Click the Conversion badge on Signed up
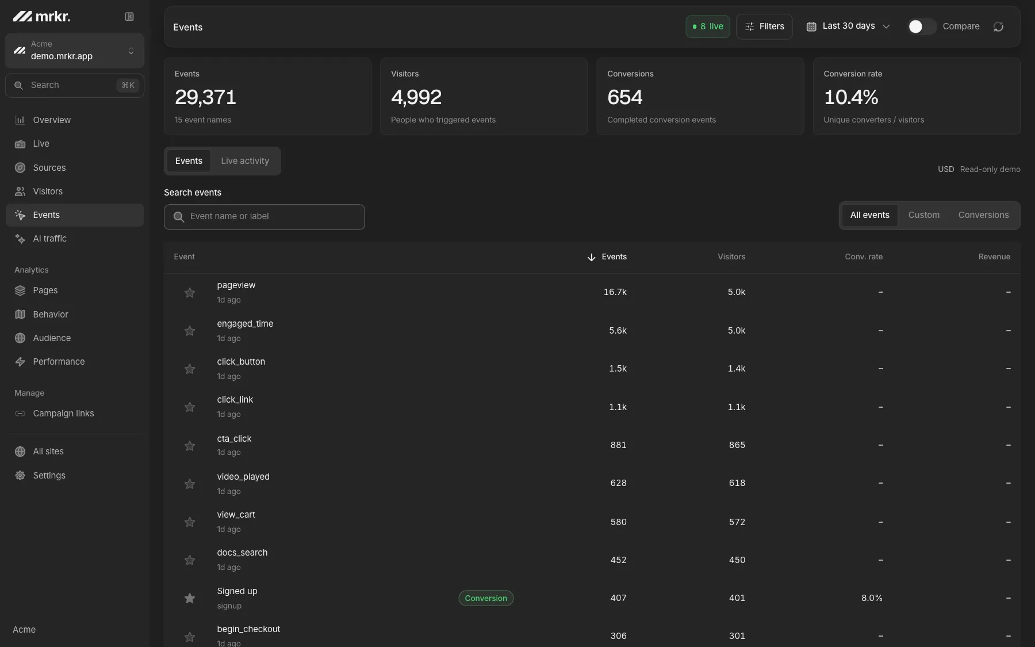 pyautogui.click(x=486, y=598)
